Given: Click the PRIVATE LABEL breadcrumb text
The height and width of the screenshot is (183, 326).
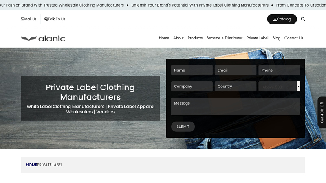Looking at the screenshot, I should coord(50,165).
